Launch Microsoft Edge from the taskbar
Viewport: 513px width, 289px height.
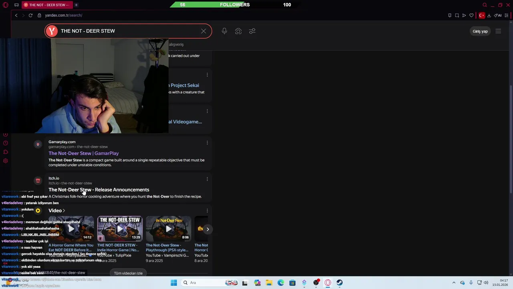(x=281, y=283)
